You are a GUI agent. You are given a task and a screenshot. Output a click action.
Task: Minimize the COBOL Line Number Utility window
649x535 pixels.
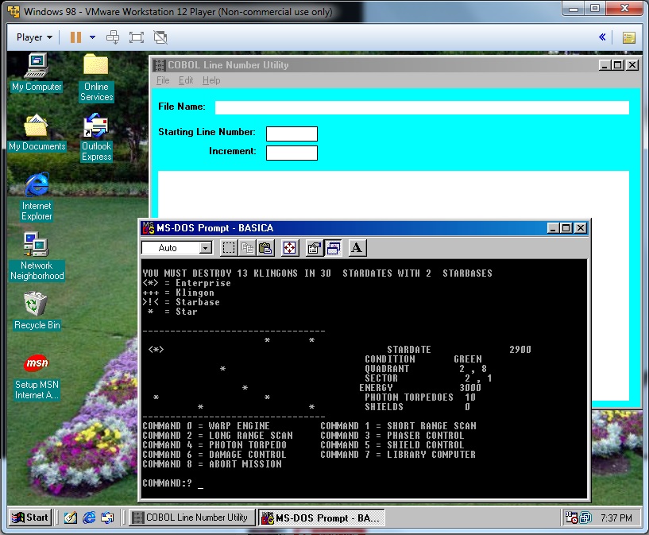click(x=605, y=65)
